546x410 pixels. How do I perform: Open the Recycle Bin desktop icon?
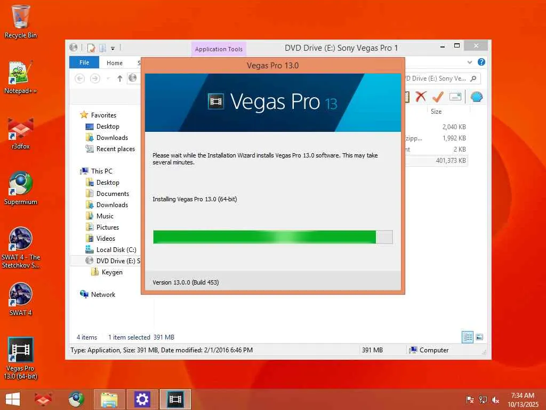click(21, 21)
